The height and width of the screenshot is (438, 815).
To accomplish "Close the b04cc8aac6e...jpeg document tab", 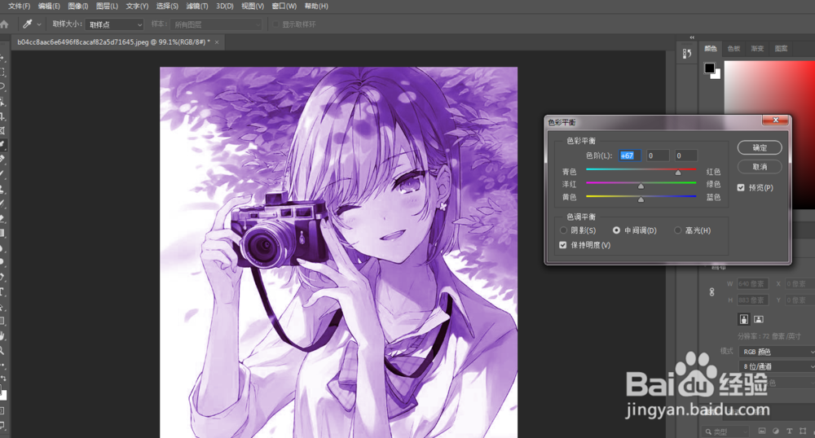I will tap(217, 42).
